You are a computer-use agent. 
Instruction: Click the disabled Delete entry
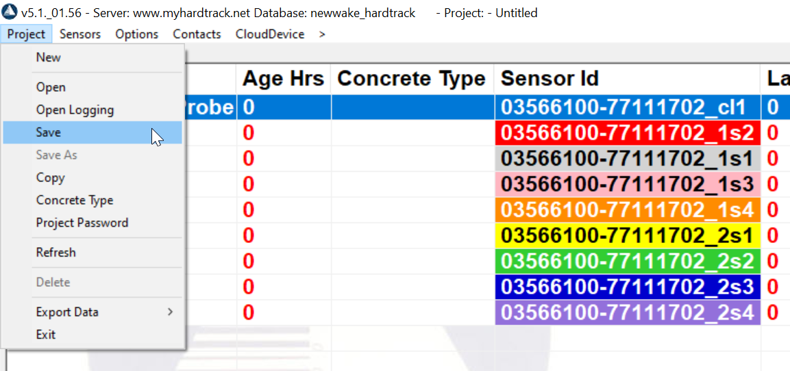tap(92, 282)
